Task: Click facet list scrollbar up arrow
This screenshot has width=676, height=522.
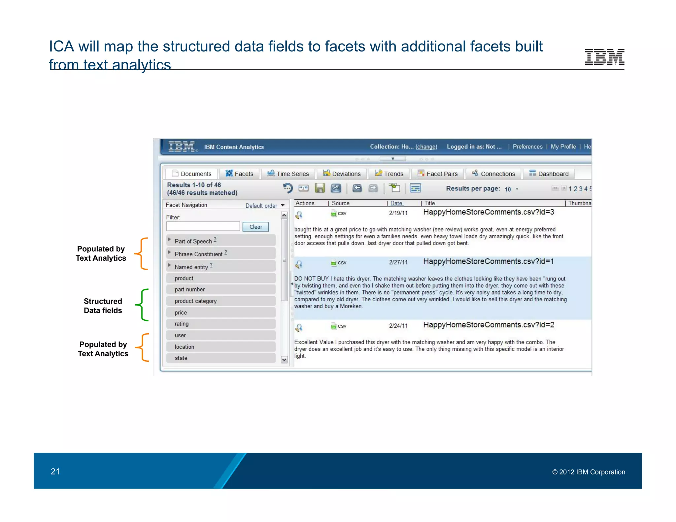Action: pos(284,215)
